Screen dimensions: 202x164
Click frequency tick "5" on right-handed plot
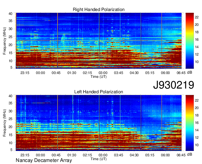pyautogui.click(x=12, y=67)
